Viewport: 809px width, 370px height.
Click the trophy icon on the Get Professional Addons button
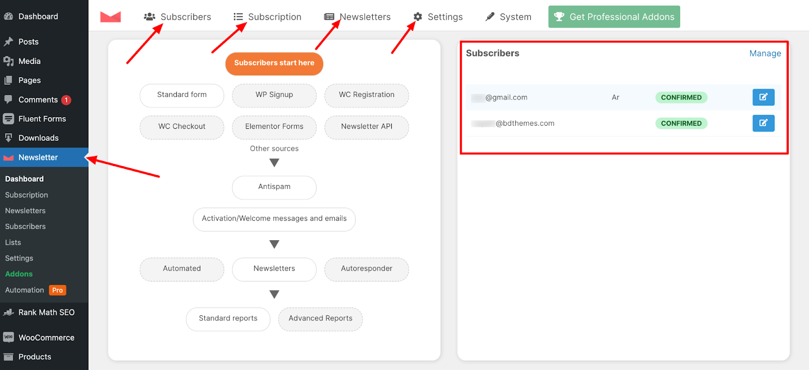click(x=559, y=17)
